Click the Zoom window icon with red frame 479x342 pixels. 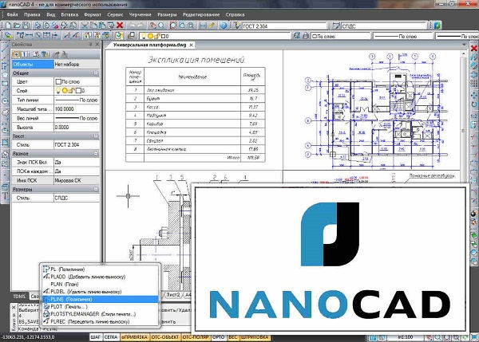coord(173,26)
